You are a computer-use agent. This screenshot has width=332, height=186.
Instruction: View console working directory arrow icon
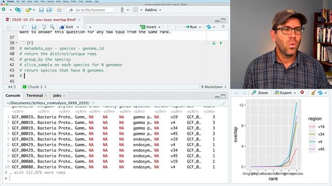93,103
